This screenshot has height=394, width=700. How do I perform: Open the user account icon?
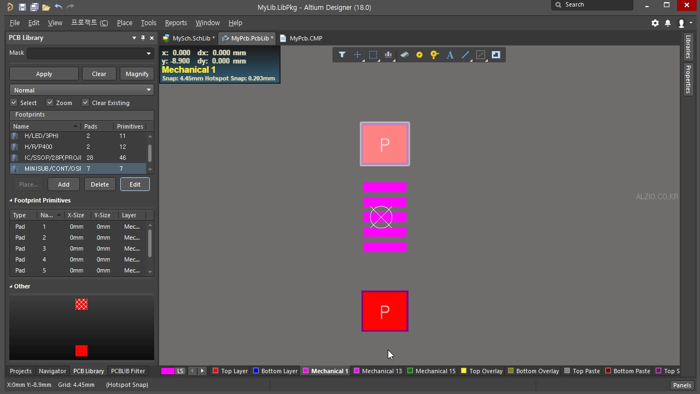pos(681,23)
